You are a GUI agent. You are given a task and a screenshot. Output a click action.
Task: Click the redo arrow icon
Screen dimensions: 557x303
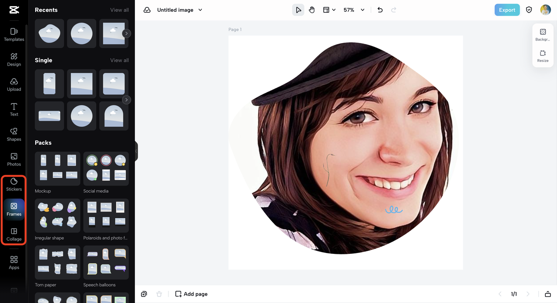[x=394, y=10]
